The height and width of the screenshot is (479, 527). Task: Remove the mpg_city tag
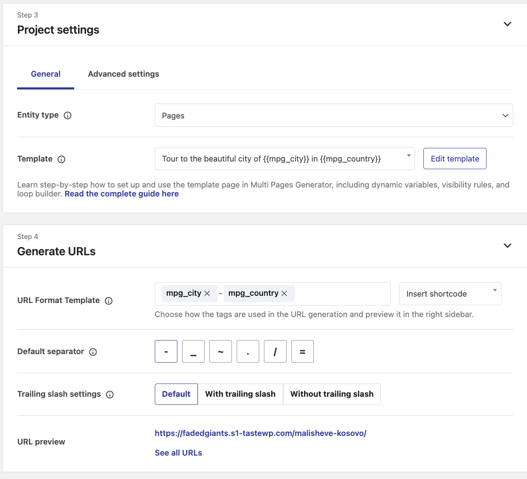point(207,294)
